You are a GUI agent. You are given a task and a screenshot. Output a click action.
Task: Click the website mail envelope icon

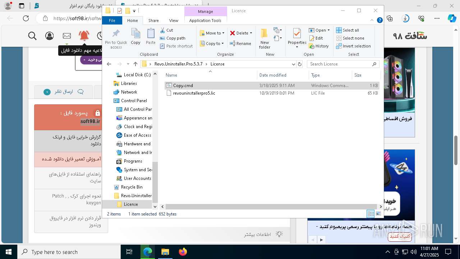point(67,36)
